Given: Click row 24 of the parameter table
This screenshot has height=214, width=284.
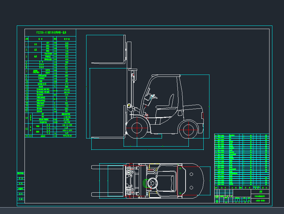Looking at the screenshot, I should pos(50,136).
